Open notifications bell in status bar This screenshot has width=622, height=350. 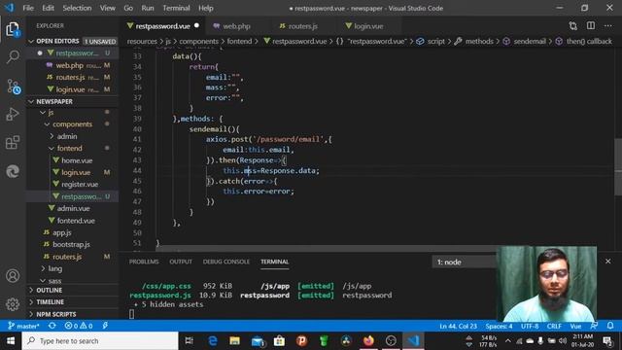click(610, 326)
